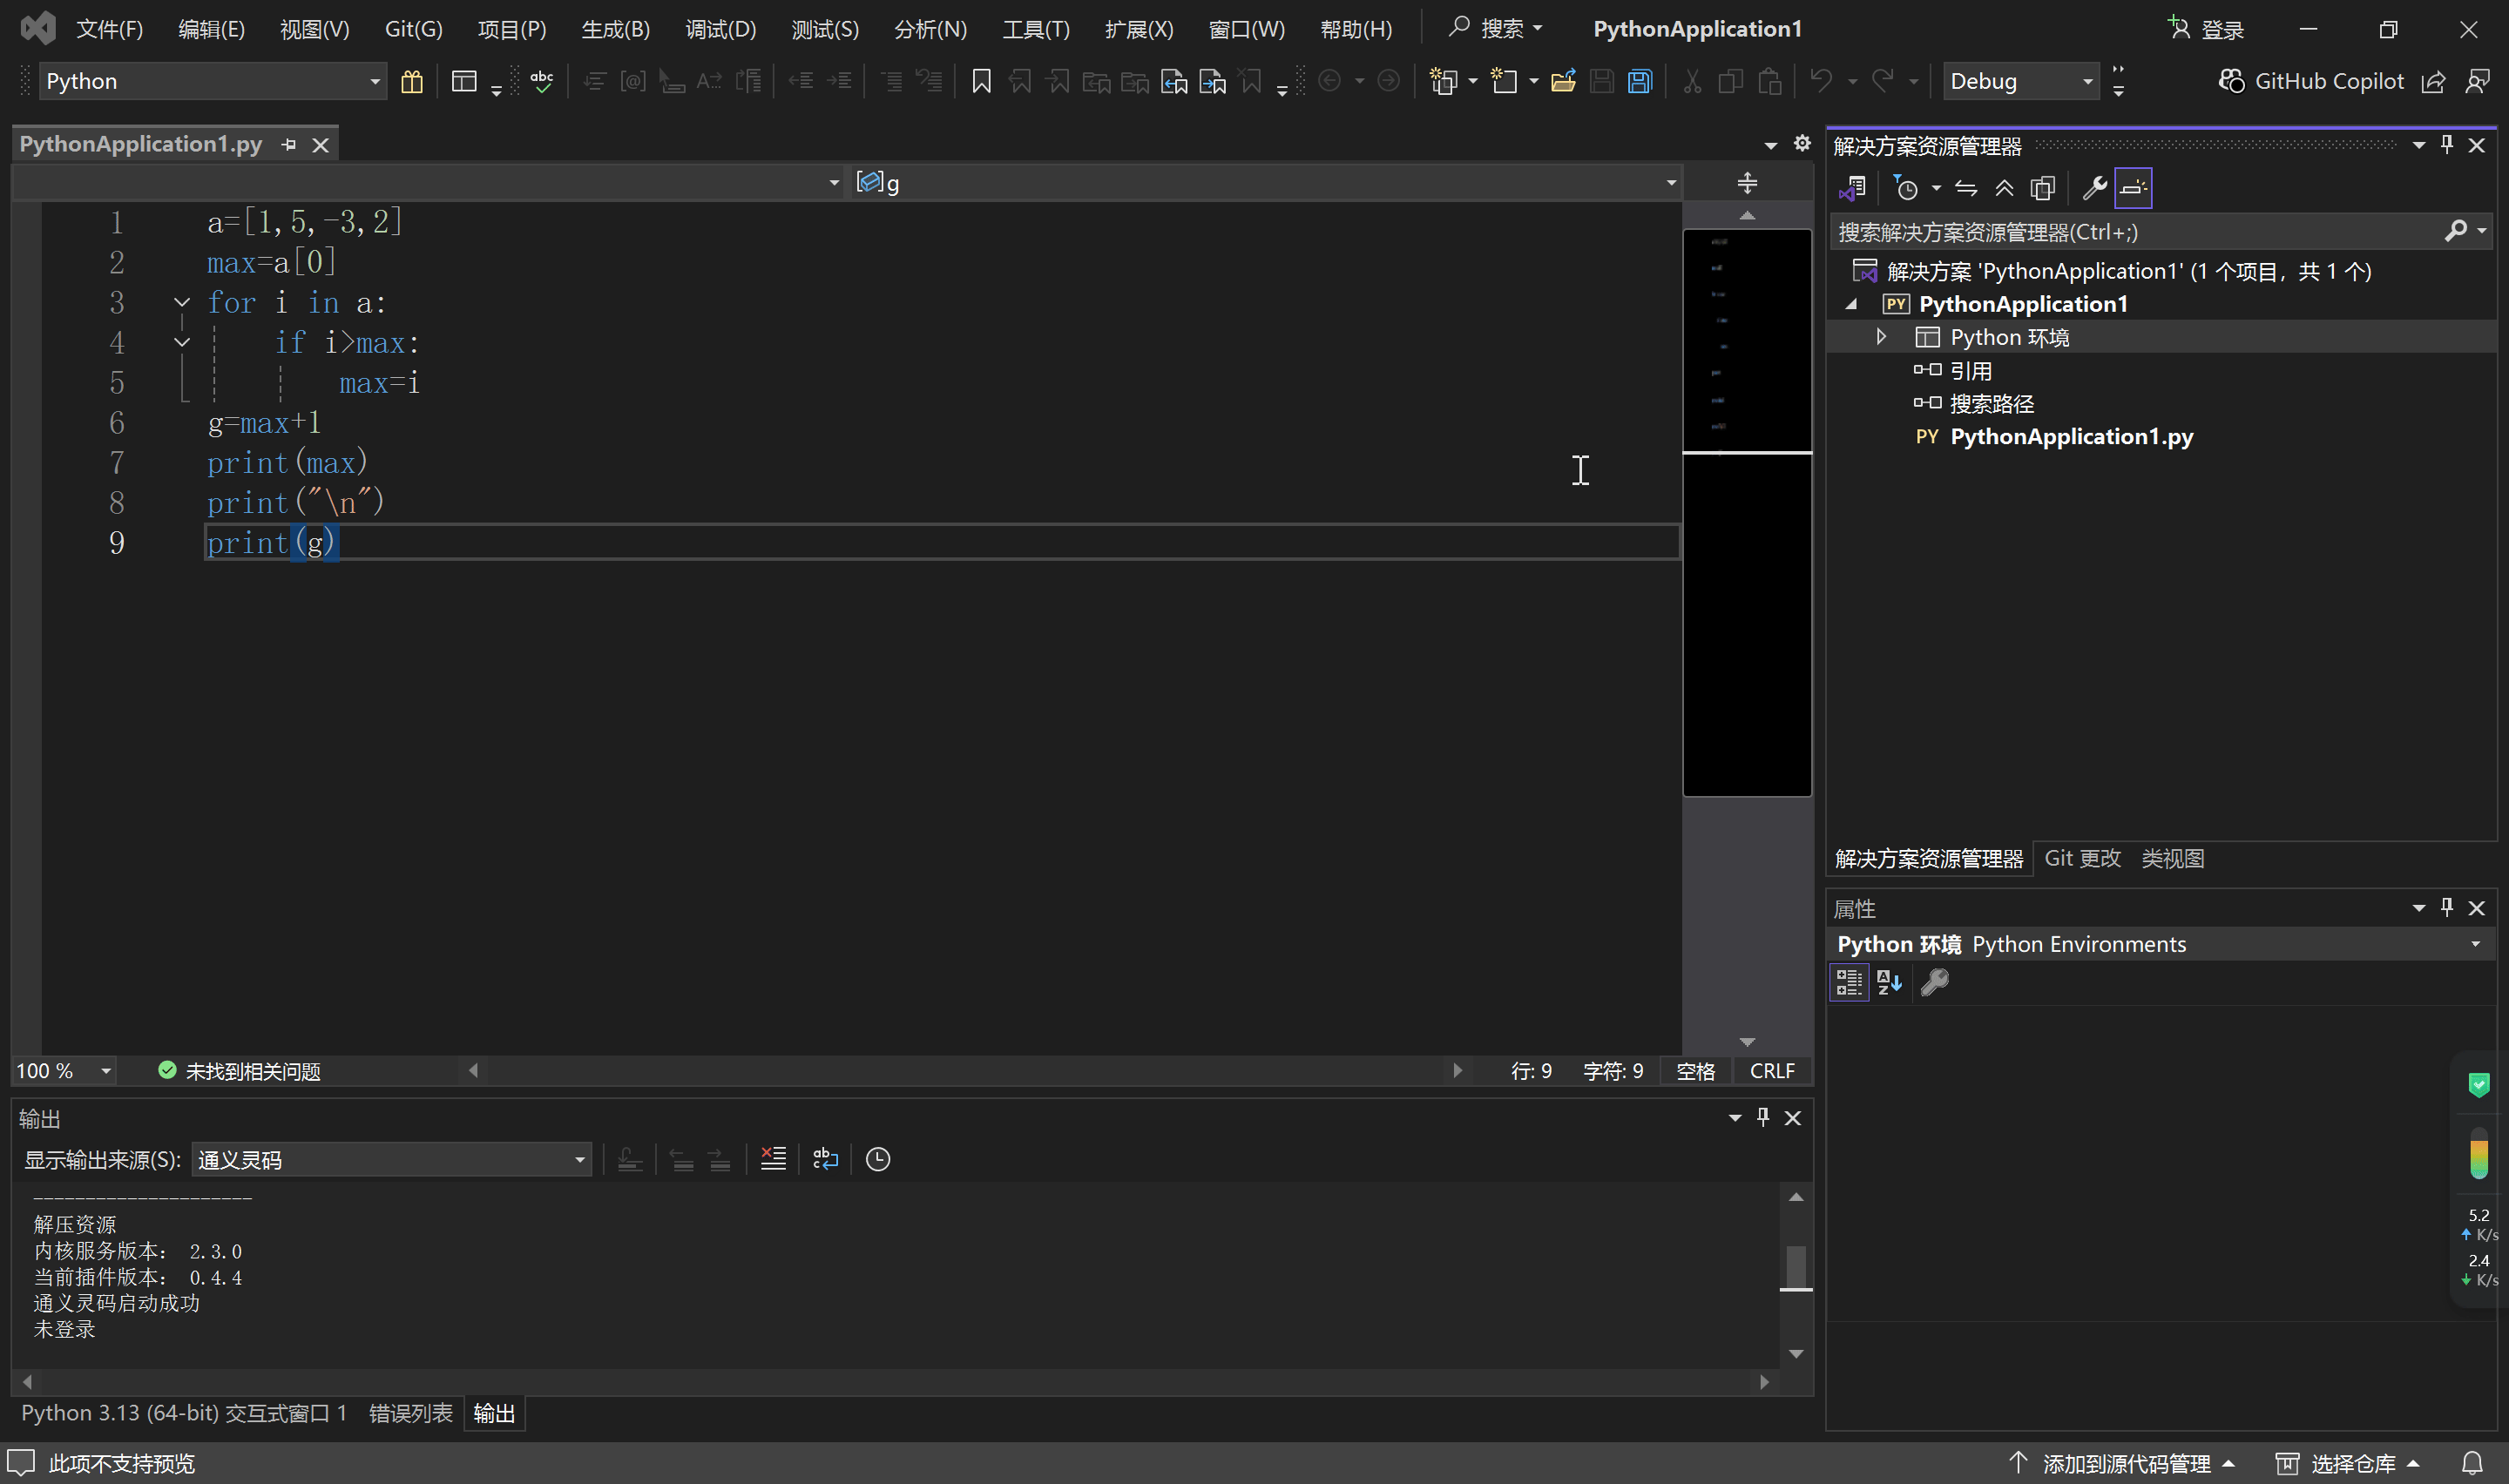The image size is (2509, 1484).
Task: Click Sync with Active Document arrows icon
Action: [x=1966, y=188]
